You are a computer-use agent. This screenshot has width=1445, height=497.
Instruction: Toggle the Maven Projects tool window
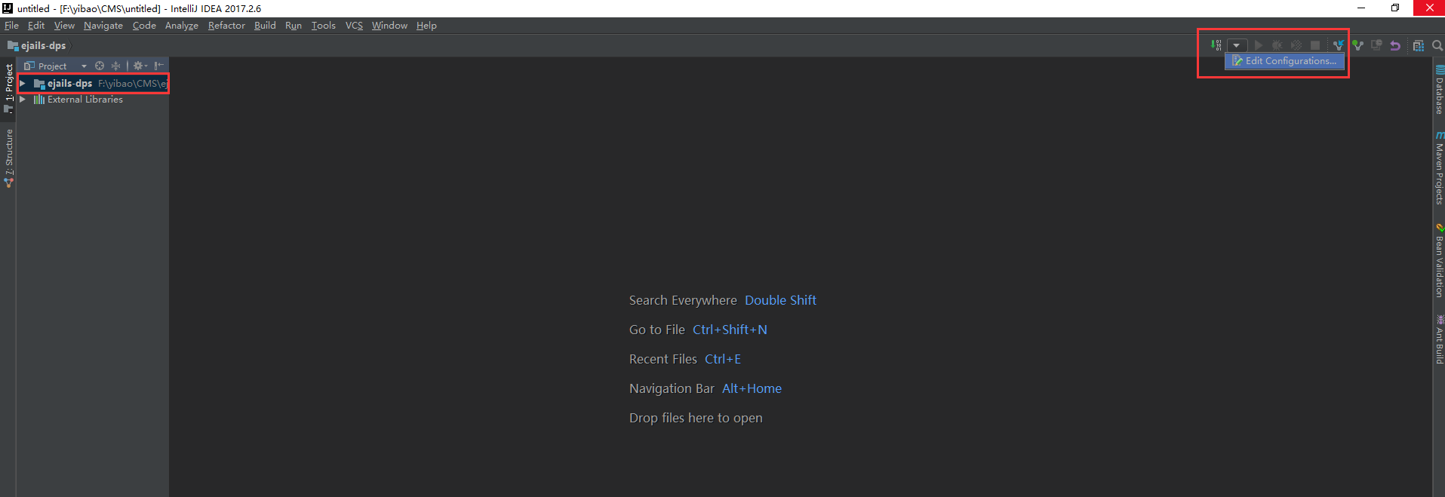pyautogui.click(x=1439, y=170)
